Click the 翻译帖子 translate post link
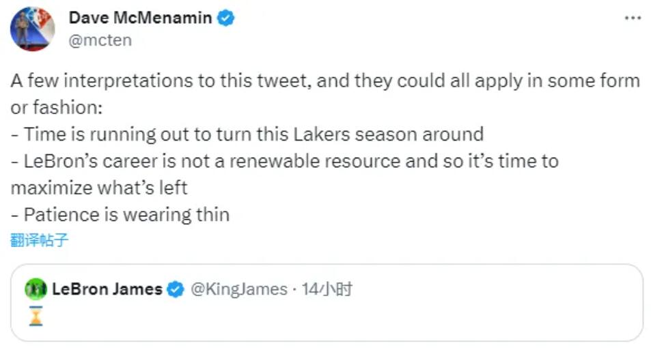The height and width of the screenshot is (348, 651). [x=40, y=240]
